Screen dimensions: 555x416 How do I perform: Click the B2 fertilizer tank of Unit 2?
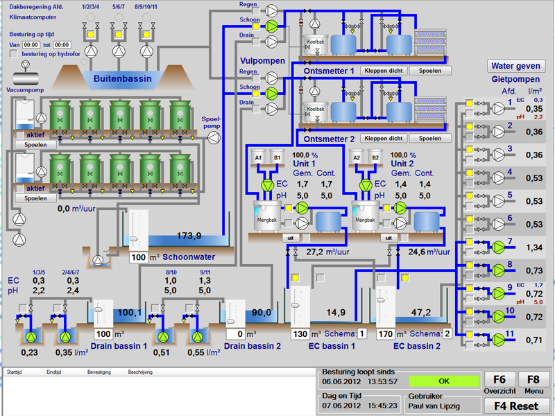(375, 158)
